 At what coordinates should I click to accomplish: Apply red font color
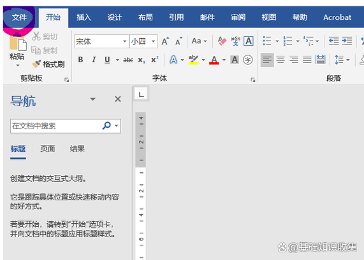pyautogui.click(x=214, y=60)
